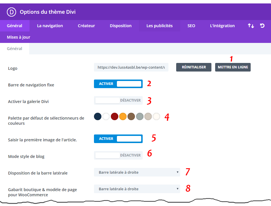The image size is (271, 206).
Task: Click the Divi logo icon
Action: (x=11, y=12)
